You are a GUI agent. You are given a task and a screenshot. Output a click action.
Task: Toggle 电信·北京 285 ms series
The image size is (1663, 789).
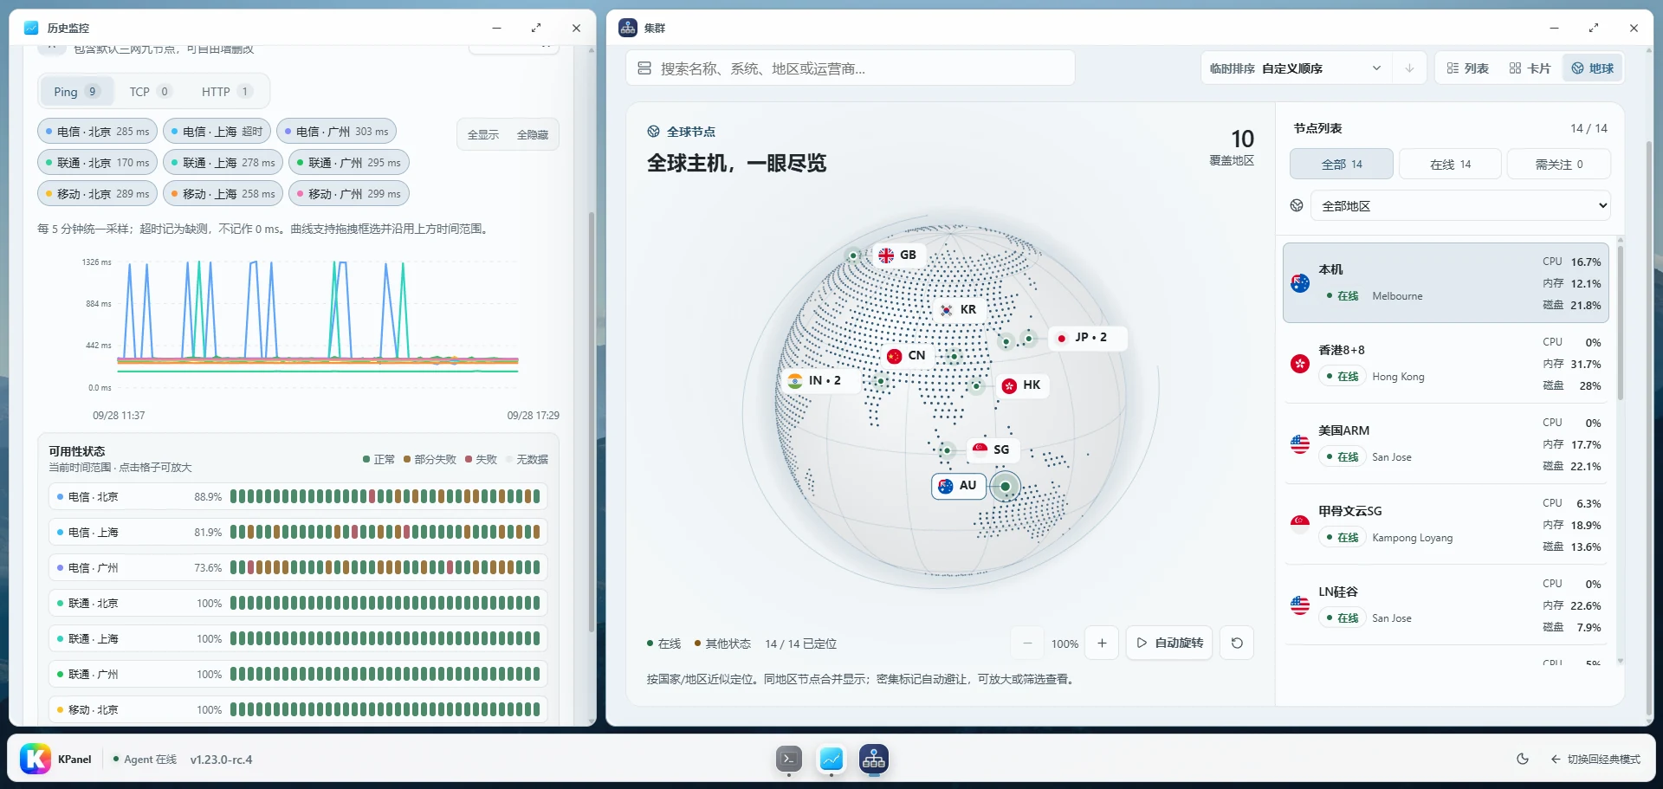(97, 132)
